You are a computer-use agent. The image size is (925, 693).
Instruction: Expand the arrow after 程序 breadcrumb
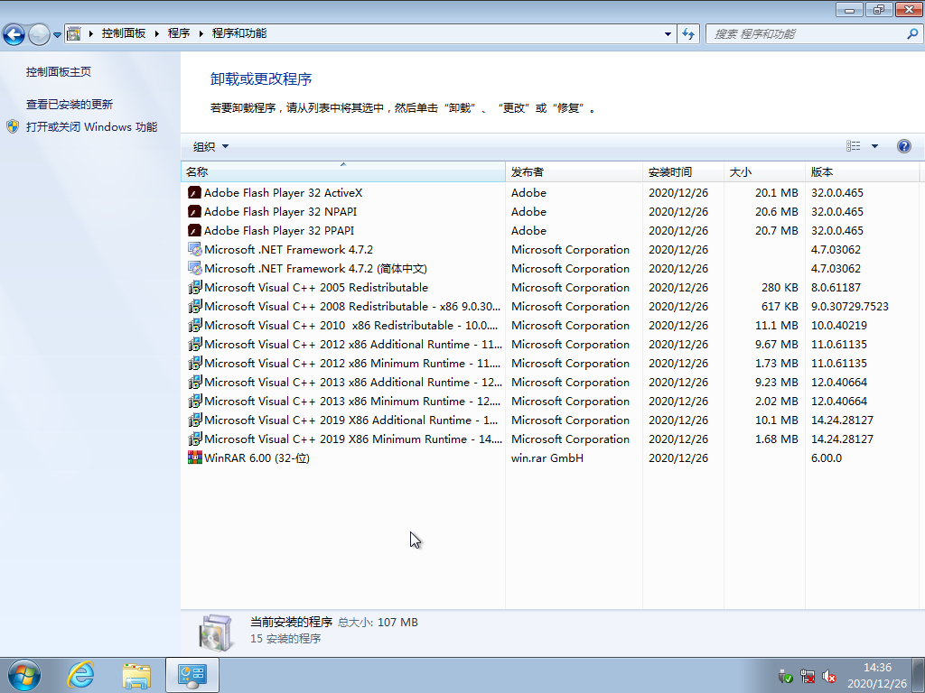[201, 33]
